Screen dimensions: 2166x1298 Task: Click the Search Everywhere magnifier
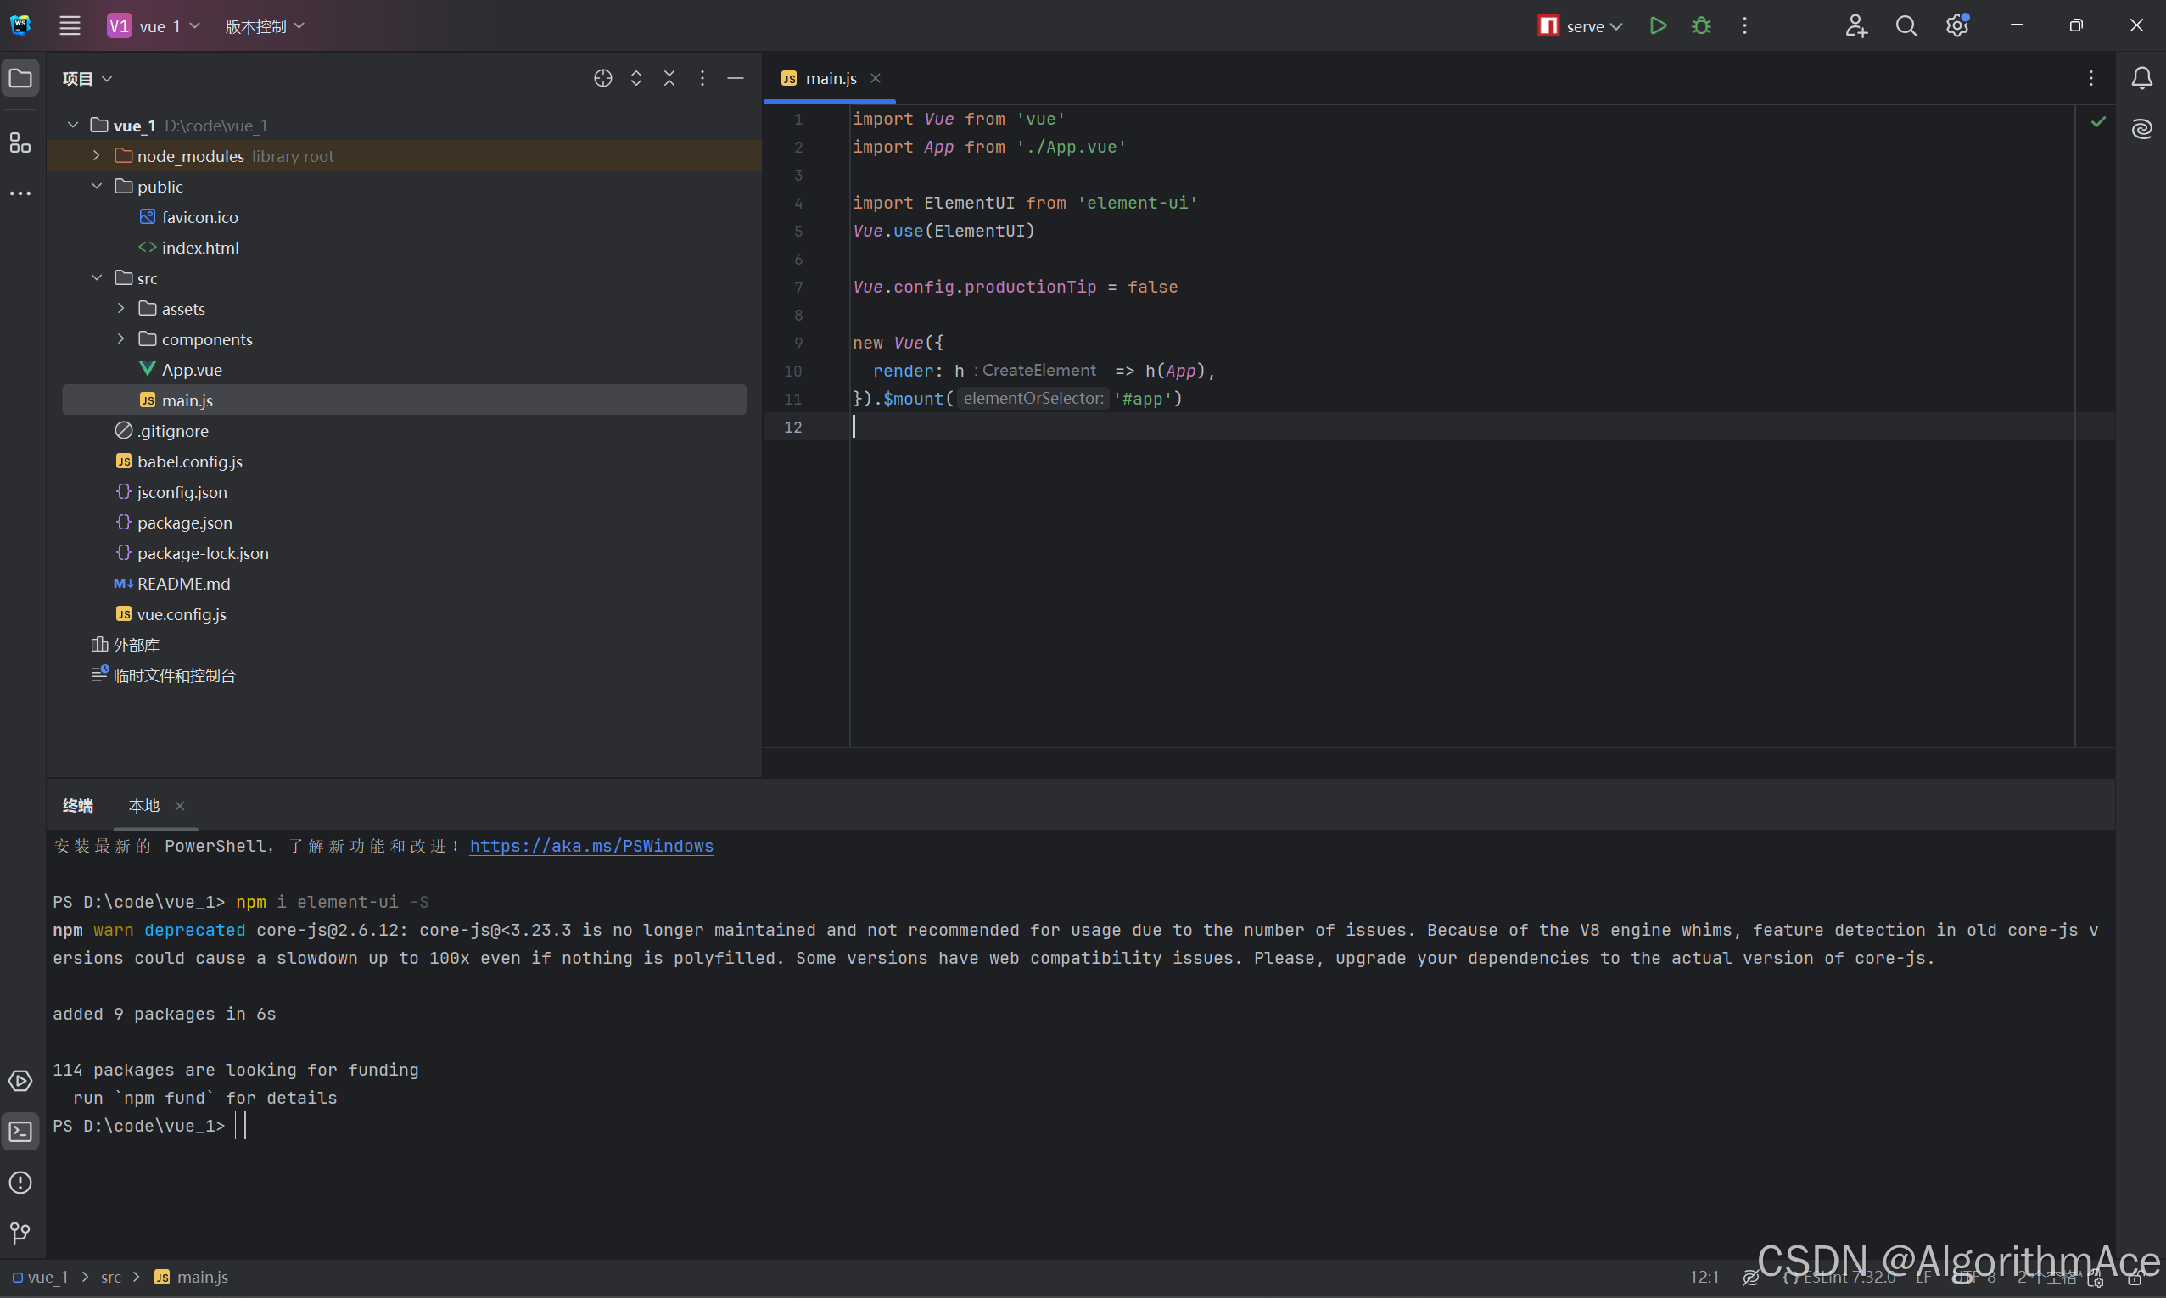[x=1906, y=25]
